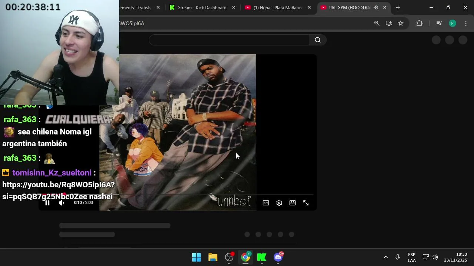The image size is (474, 266).
Task: Close the fransty tab
Action: pyautogui.click(x=158, y=7)
